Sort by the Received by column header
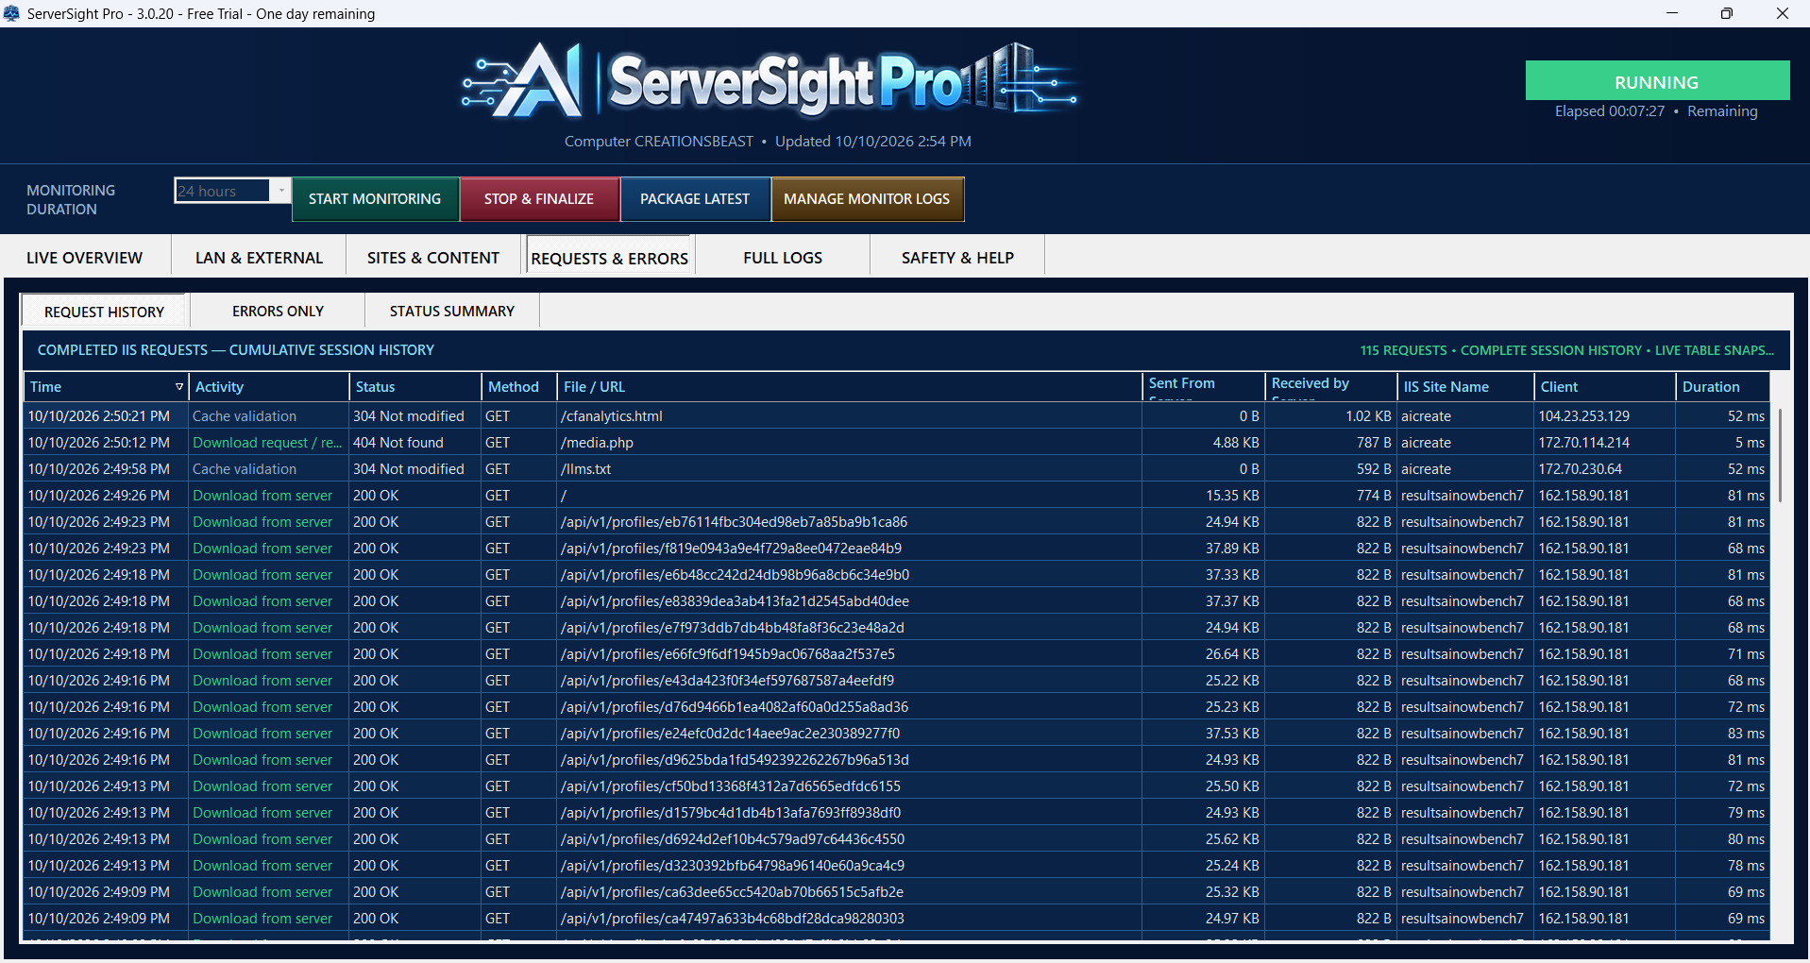The height and width of the screenshot is (963, 1810). 1331,387
